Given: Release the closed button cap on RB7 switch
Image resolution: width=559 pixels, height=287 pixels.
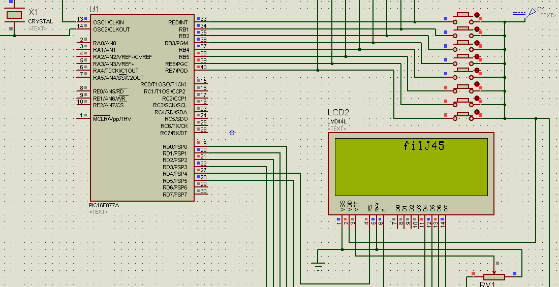Looking at the screenshot, I should point(463,114).
